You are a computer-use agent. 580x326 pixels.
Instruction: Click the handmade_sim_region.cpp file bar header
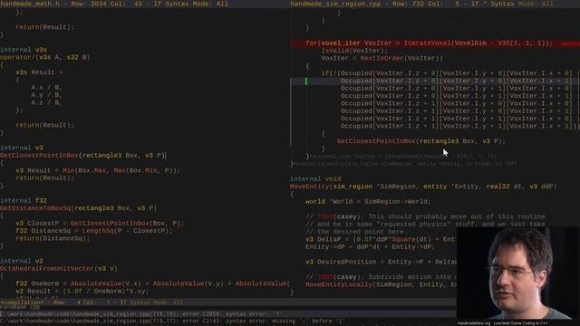tap(435, 4)
